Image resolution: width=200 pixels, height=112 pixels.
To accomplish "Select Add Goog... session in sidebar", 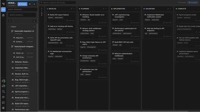I will 23,57.
